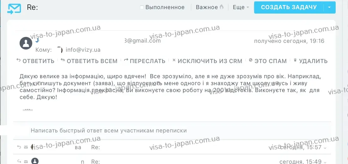Toggle the Выполненное checkbox
Viewport: 348px width, 164px height.
[x=142, y=7]
